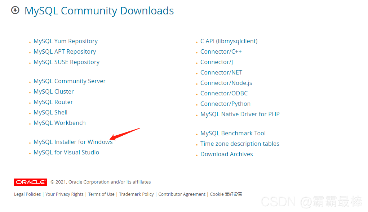The image size is (368, 212).
Task: Open Your Privacy Rights footer link
Action: (x=64, y=194)
